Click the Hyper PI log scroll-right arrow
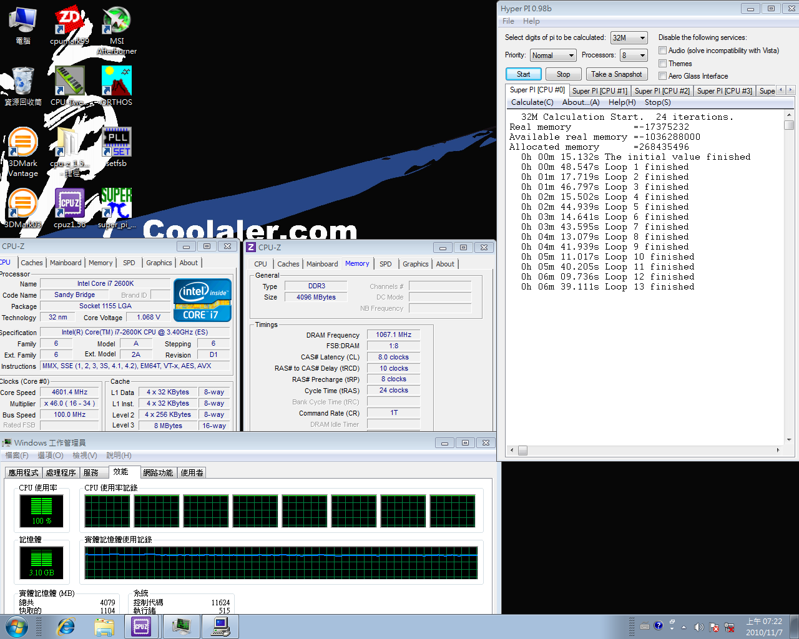 click(778, 450)
